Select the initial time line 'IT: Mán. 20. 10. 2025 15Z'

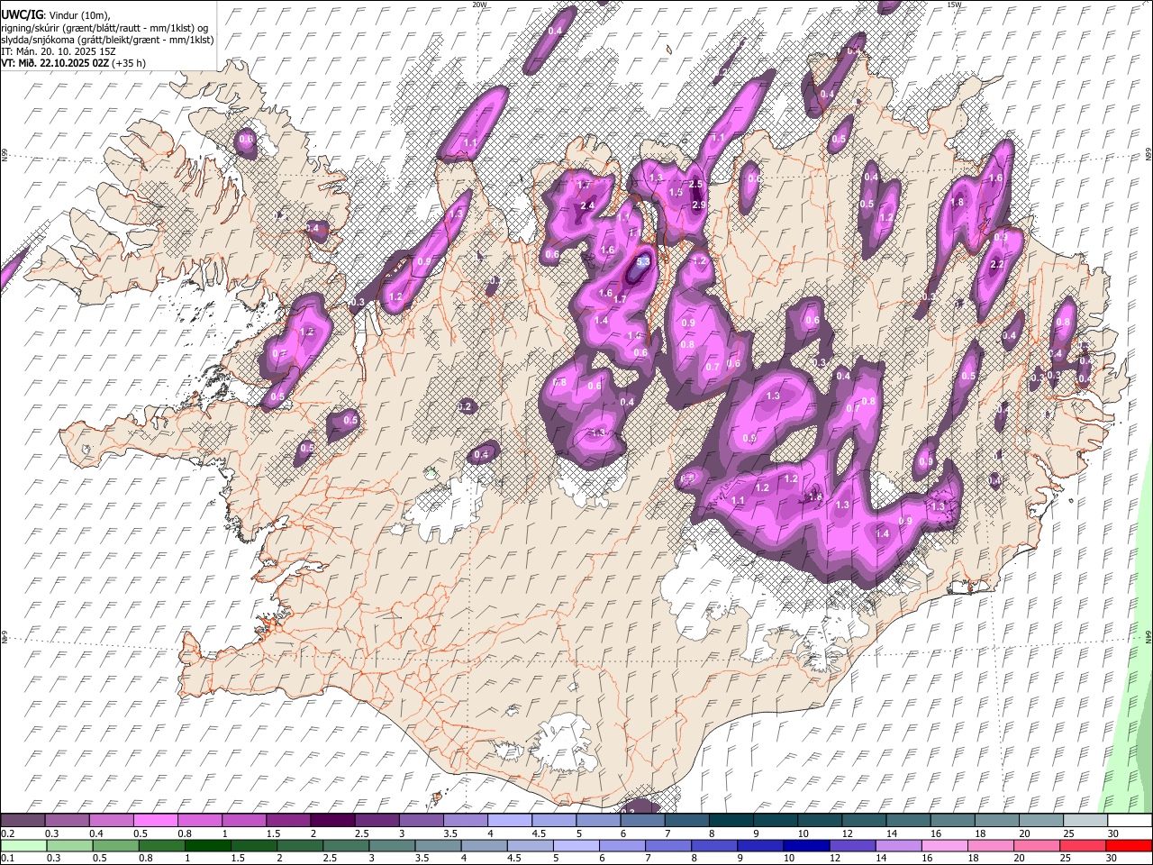(58, 51)
